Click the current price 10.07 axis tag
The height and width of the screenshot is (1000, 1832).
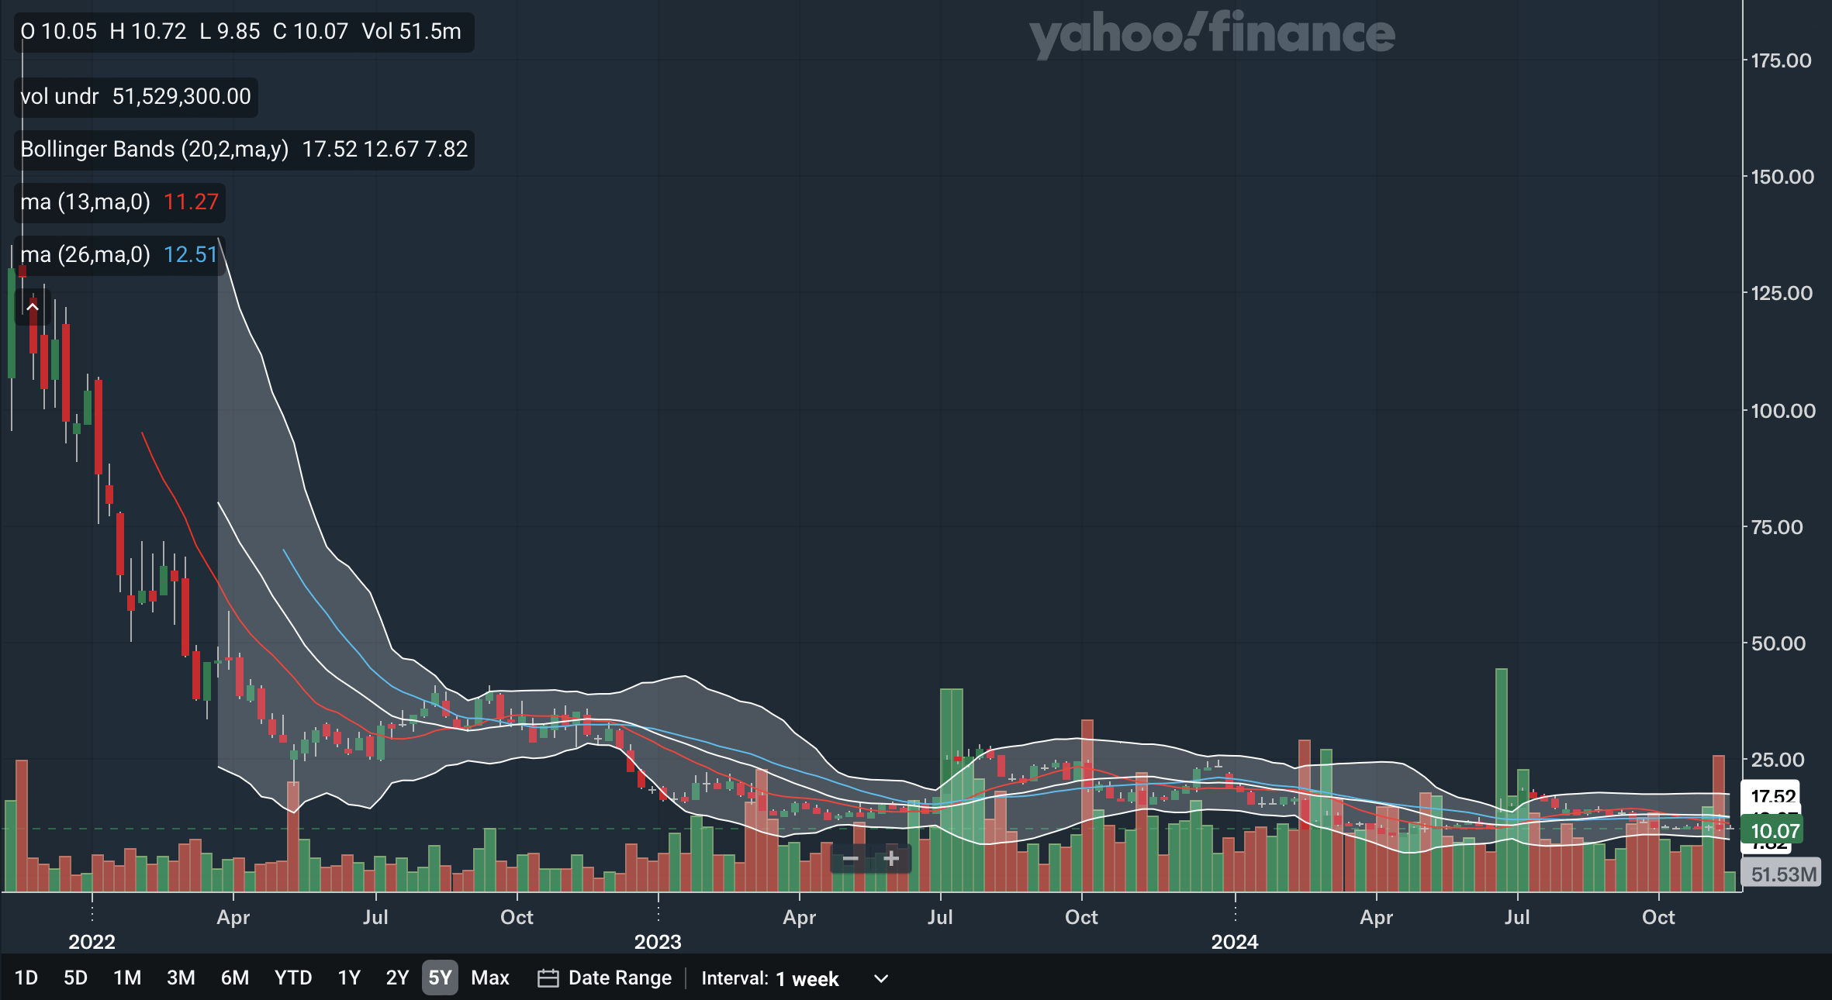point(1774,831)
